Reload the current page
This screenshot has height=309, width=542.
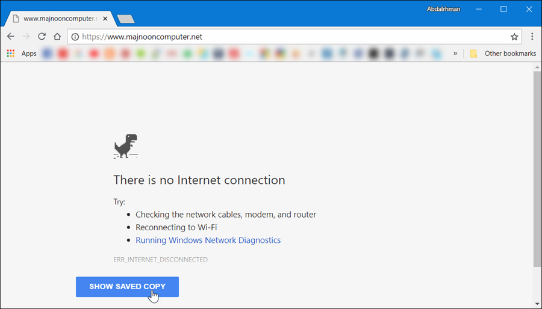click(x=42, y=37)
